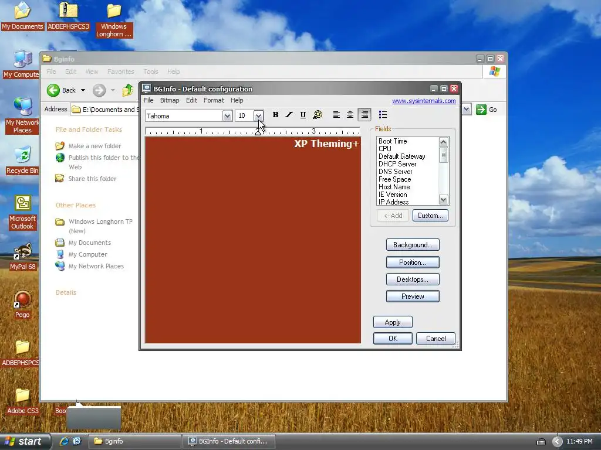Image resolution: width=601 pixels, height=450 pixels.
Task: Open Windows Longhorn TP (New) link
Action: tap(100, 226)
